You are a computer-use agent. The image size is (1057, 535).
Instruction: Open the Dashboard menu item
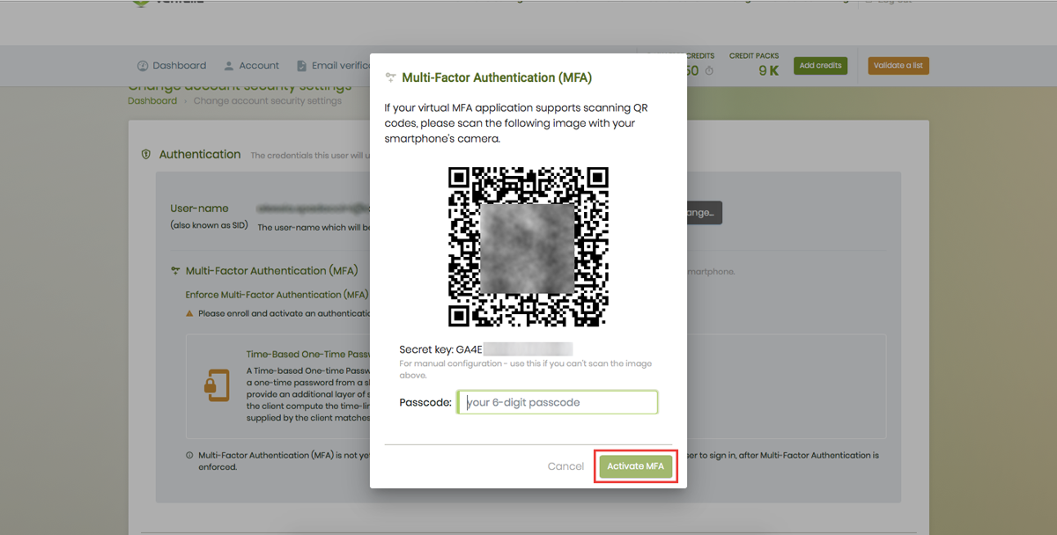179,66
